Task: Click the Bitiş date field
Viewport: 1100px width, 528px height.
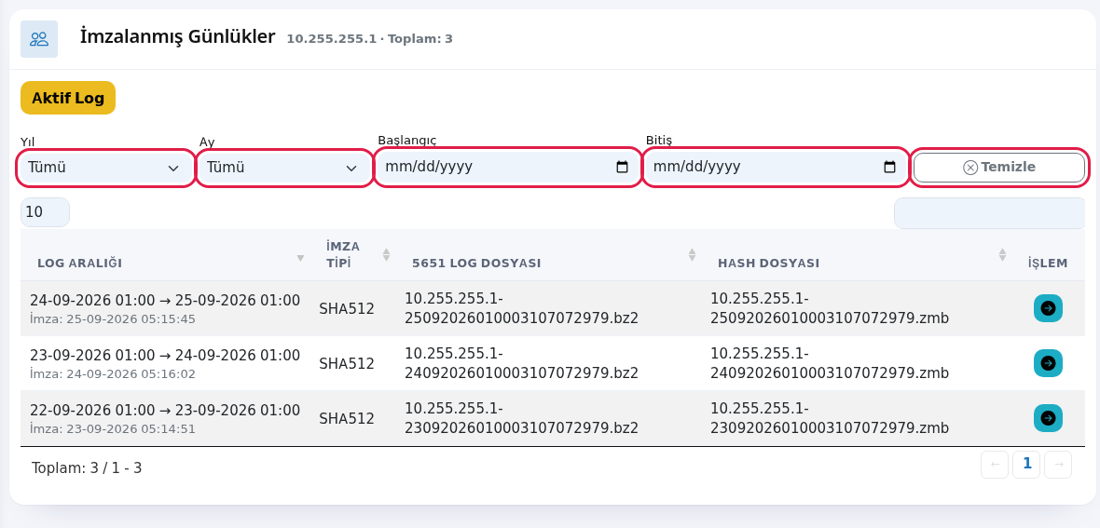Action: tap(776, 167)
